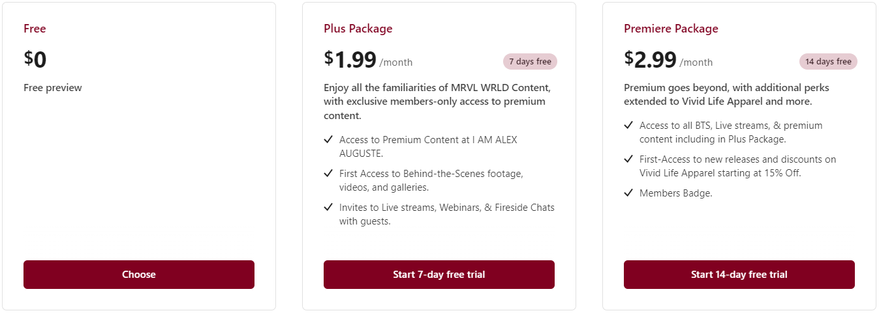
Task: Click the checkmark beside Live streams invites
Action: [328, 207]
